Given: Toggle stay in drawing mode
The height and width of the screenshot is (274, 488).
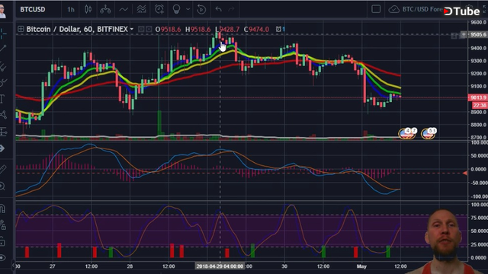Looking at the screenshot, I should click(3, 225).
